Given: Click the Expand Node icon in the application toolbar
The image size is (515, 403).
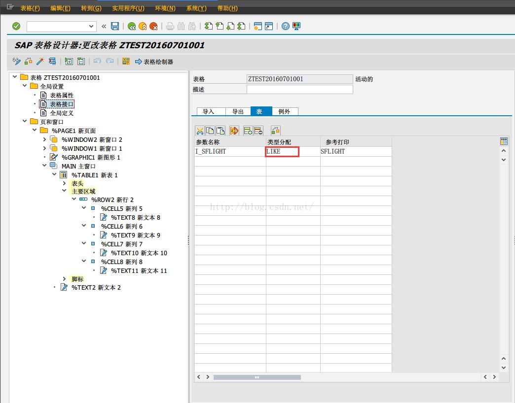Looking at the screenshot, I should 69,61.
